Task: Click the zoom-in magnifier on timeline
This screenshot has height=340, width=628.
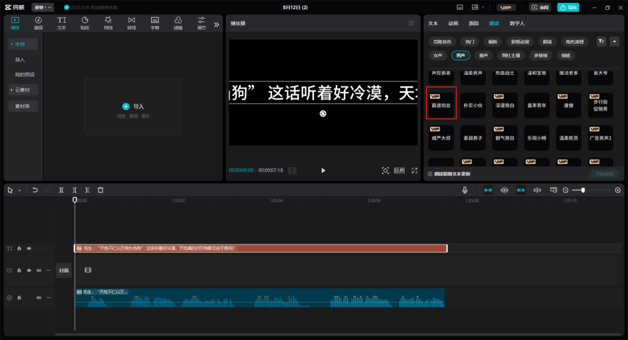Action: click(618, 190)
